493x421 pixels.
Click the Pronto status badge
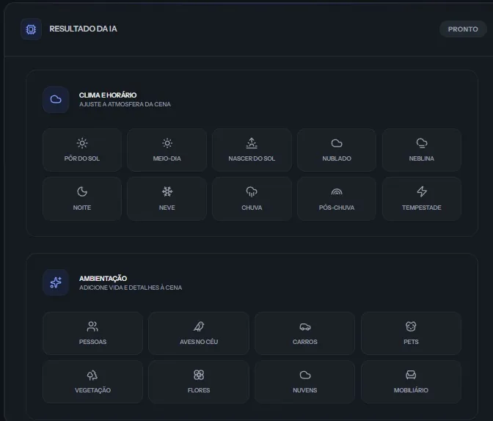(463, 29)
